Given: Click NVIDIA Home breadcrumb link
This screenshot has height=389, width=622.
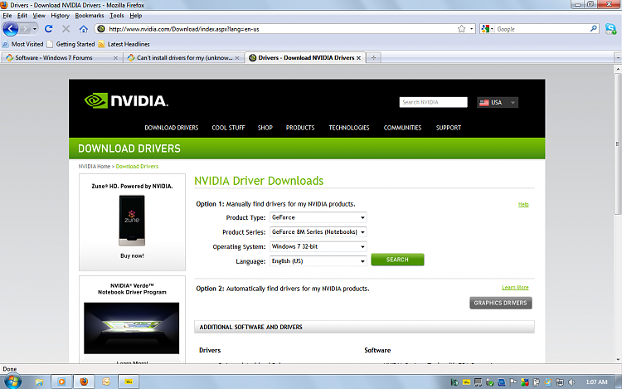Looking at the screenshot, I should [94, 167].
